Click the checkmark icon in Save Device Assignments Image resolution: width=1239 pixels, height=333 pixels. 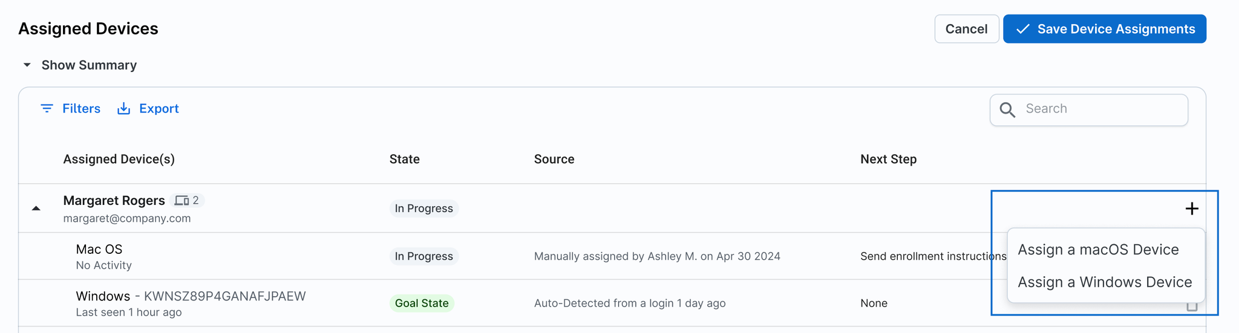click(1022, 29)
